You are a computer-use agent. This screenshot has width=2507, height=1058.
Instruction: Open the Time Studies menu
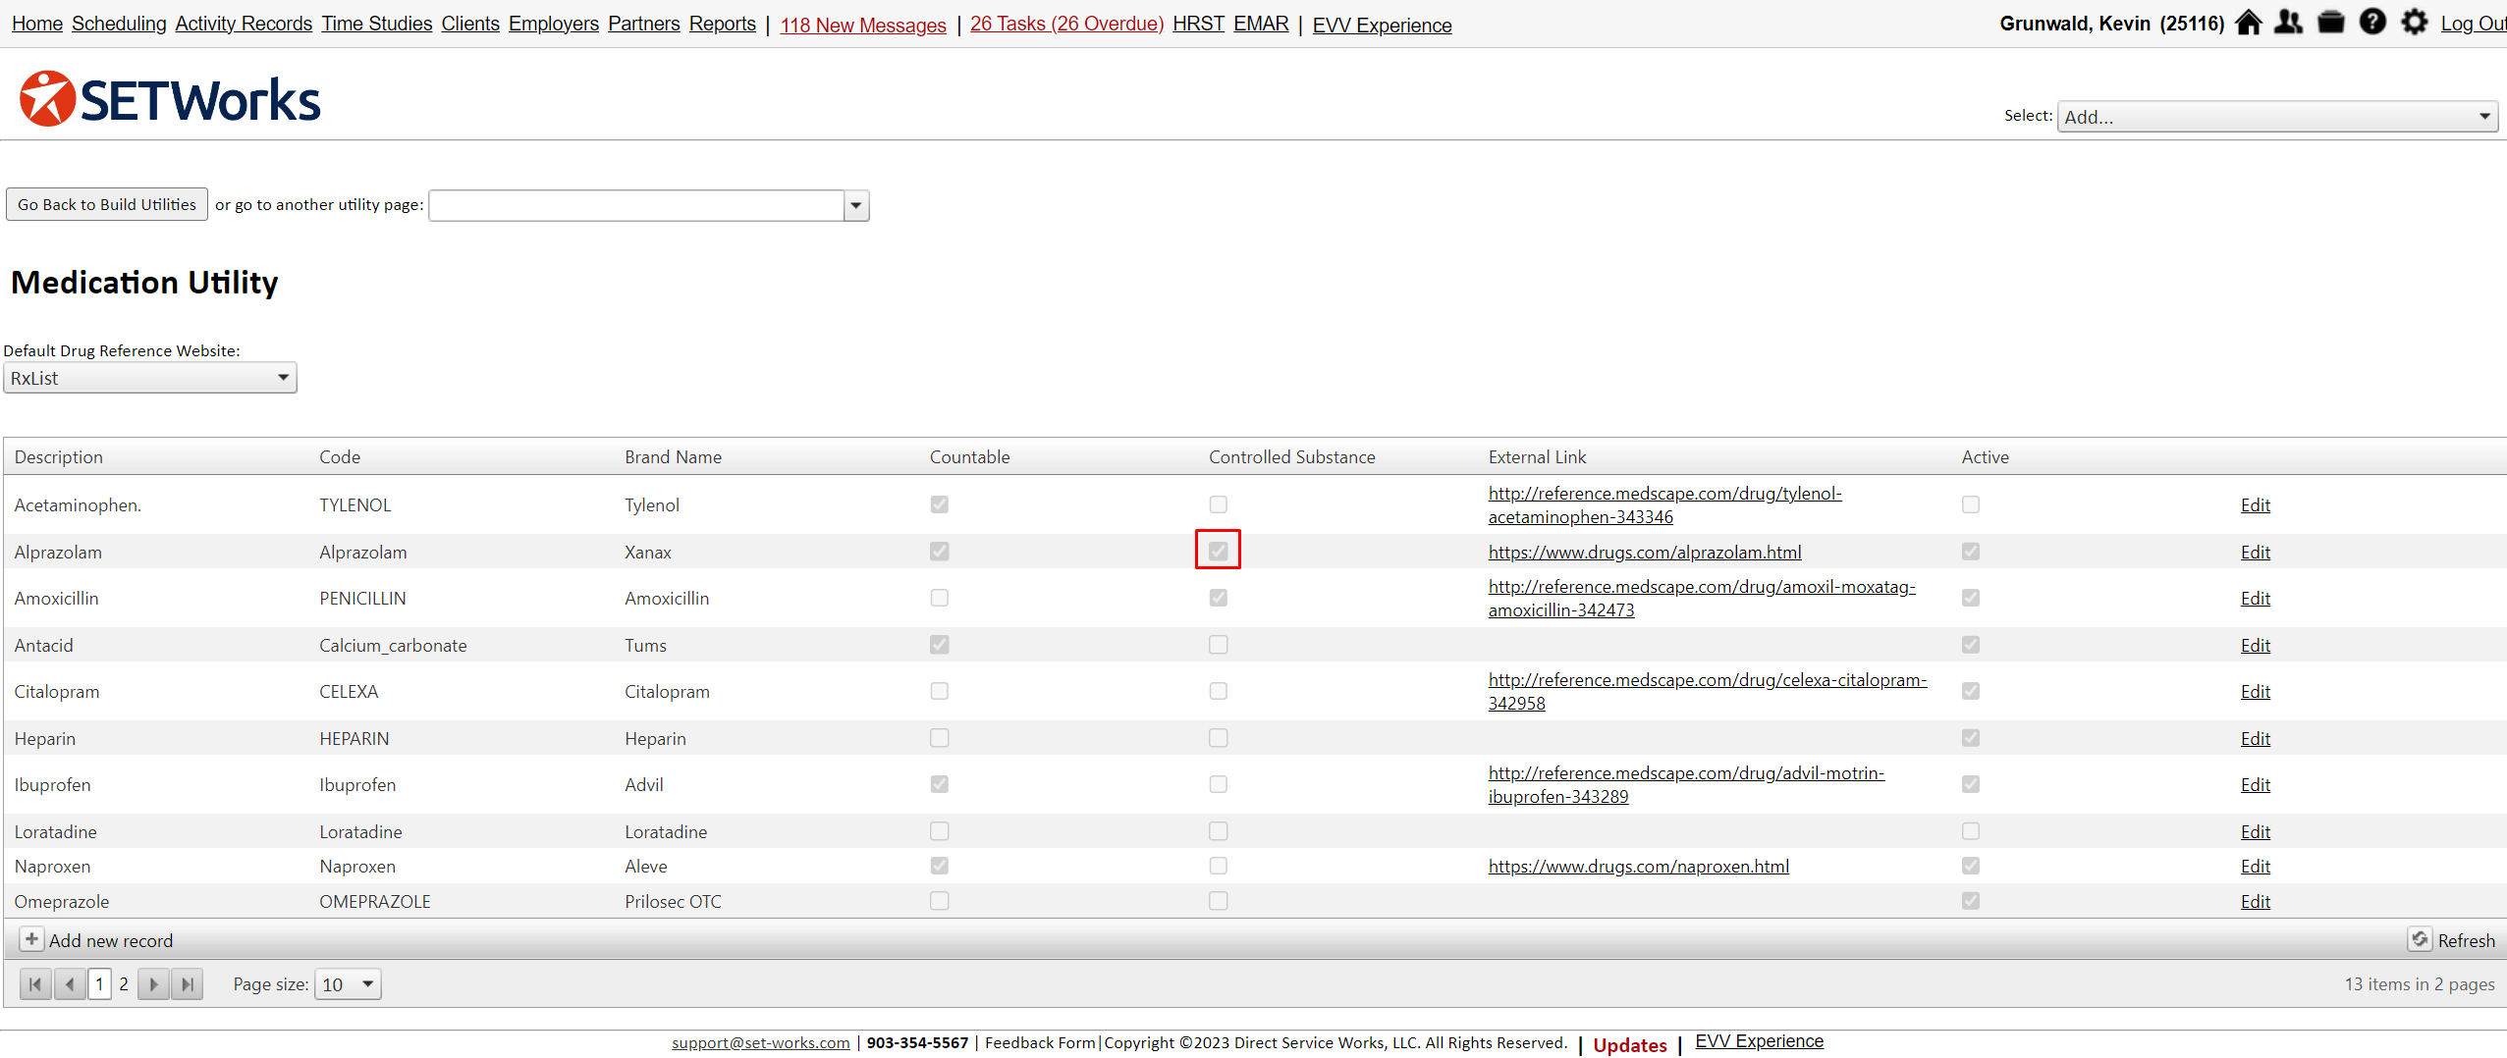377,24
